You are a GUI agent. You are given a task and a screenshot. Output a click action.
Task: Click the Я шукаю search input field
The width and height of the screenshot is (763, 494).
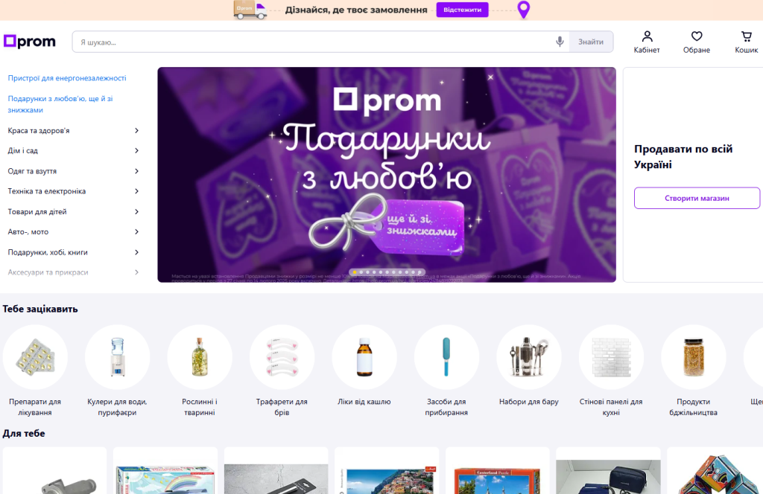pyautogui.click(x=311, y=42)
